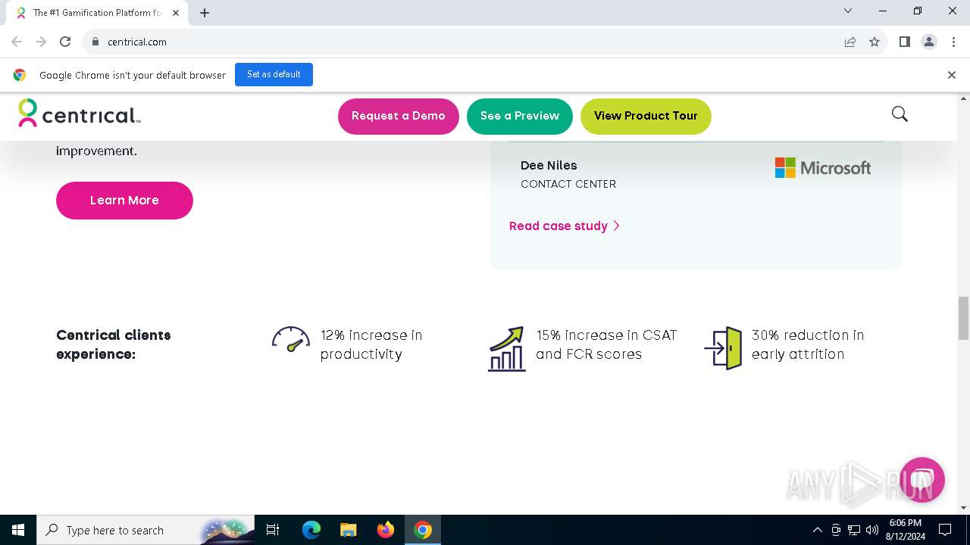Open a new tab with the plus button

(x=205, y=13)
